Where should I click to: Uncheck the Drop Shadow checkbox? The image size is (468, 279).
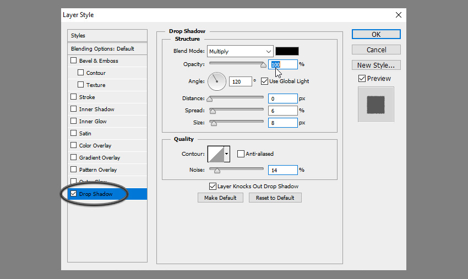[x=73, y=194]
